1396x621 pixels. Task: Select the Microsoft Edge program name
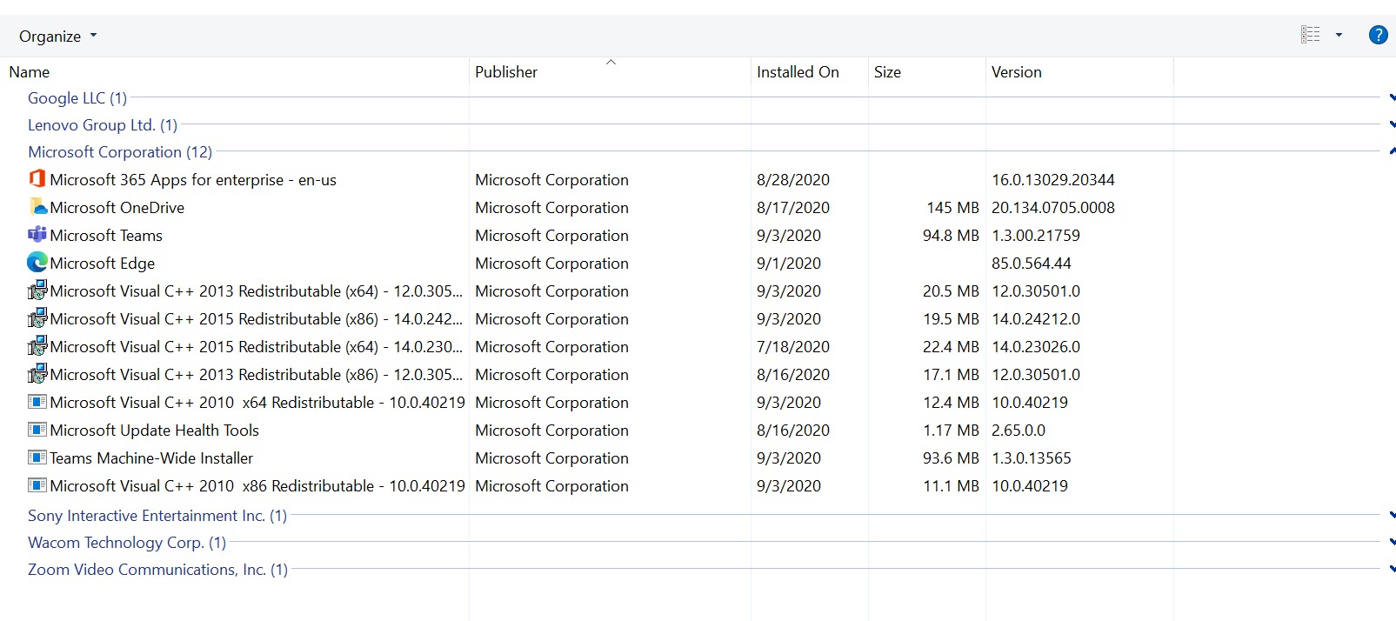coord(103,264)
